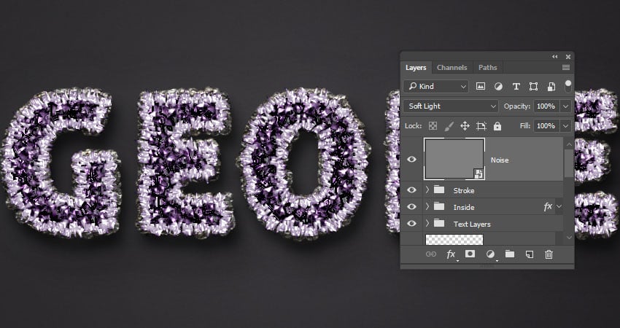Viewport: 620px width, 328px height.
Task: Create new fill or adjustment layer
Action: (x=490, y=254)
